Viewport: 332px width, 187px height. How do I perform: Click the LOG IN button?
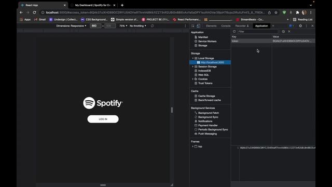(x=103, y=119)
